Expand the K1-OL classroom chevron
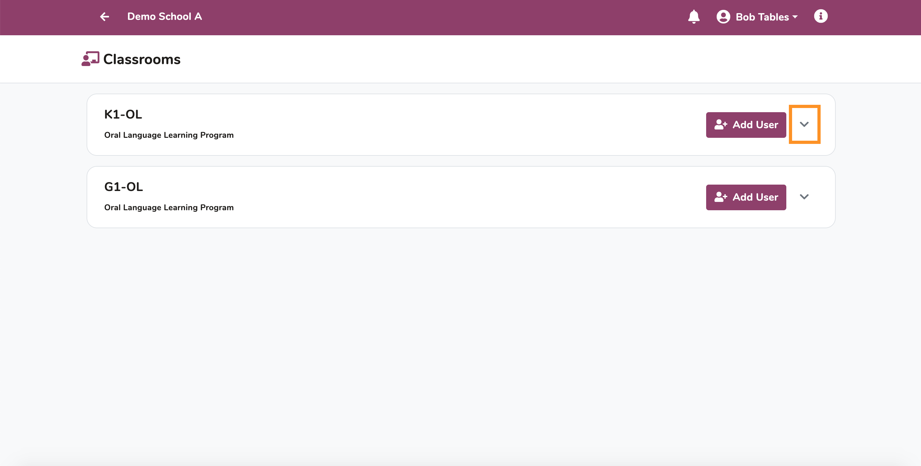The width and height of the screenshot is (921, 466). pyautogui.click(x=804, y=124)
